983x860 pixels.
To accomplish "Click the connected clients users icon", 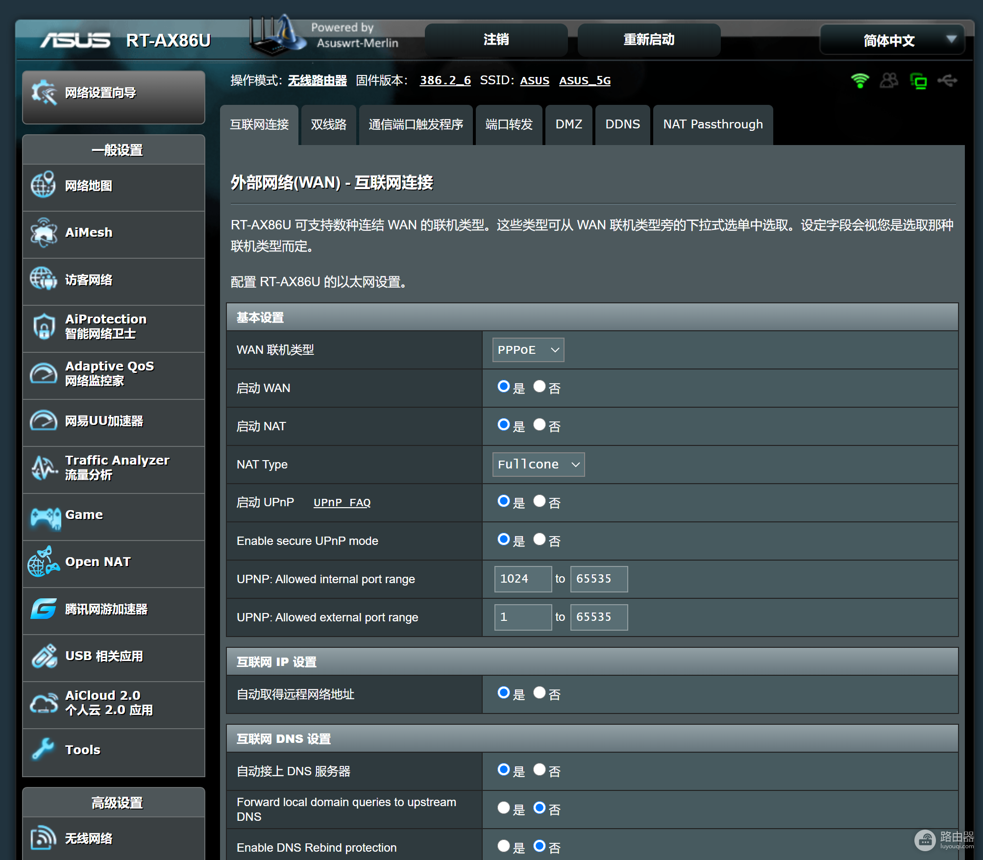I will (889, 80).
